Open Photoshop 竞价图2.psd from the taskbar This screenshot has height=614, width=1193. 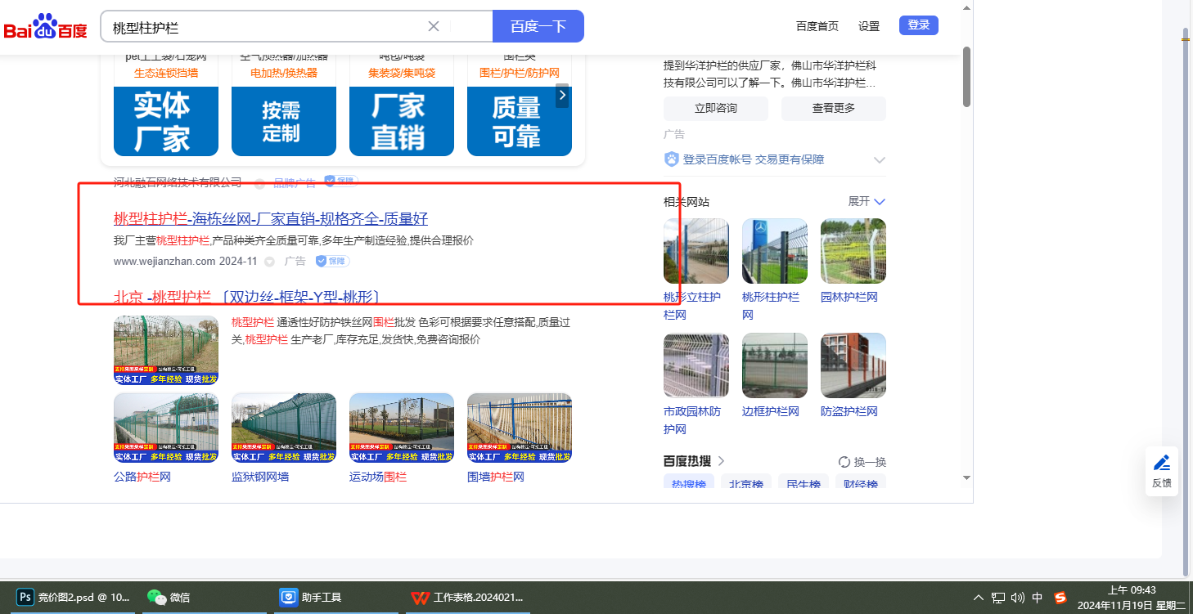tap(74, 598)
